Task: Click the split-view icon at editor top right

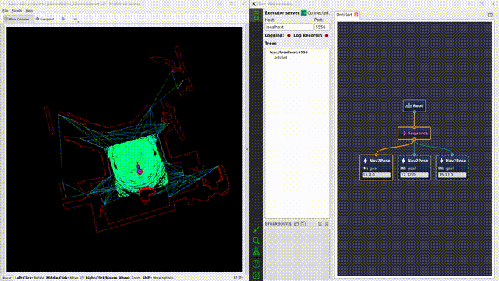Action: pos(490,15)
